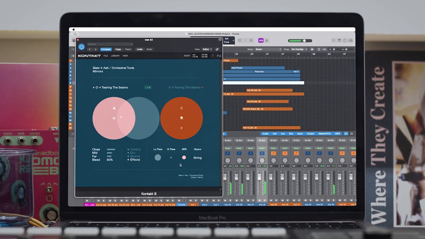The image size is (425, 239).
Task: Solo the Inst 28 channel
Action: pyautogui.click(x=264, y=200)
